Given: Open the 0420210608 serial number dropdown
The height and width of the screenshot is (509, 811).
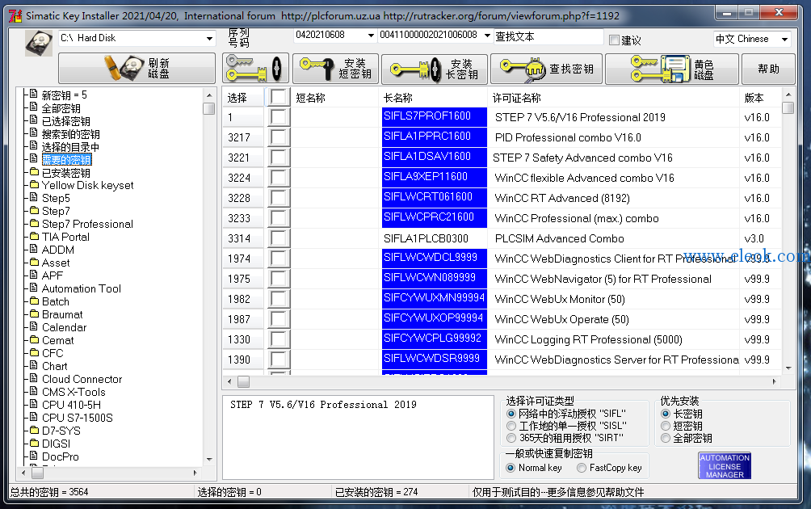Looking at the screenshot, I should [x=370, y=36].
